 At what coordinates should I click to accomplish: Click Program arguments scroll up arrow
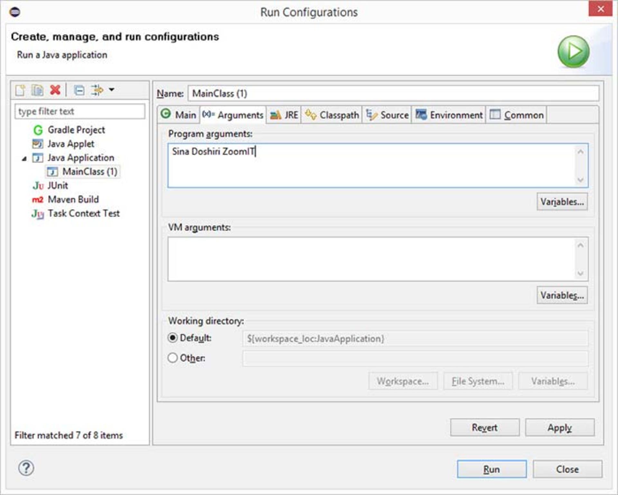pos(581,151)
